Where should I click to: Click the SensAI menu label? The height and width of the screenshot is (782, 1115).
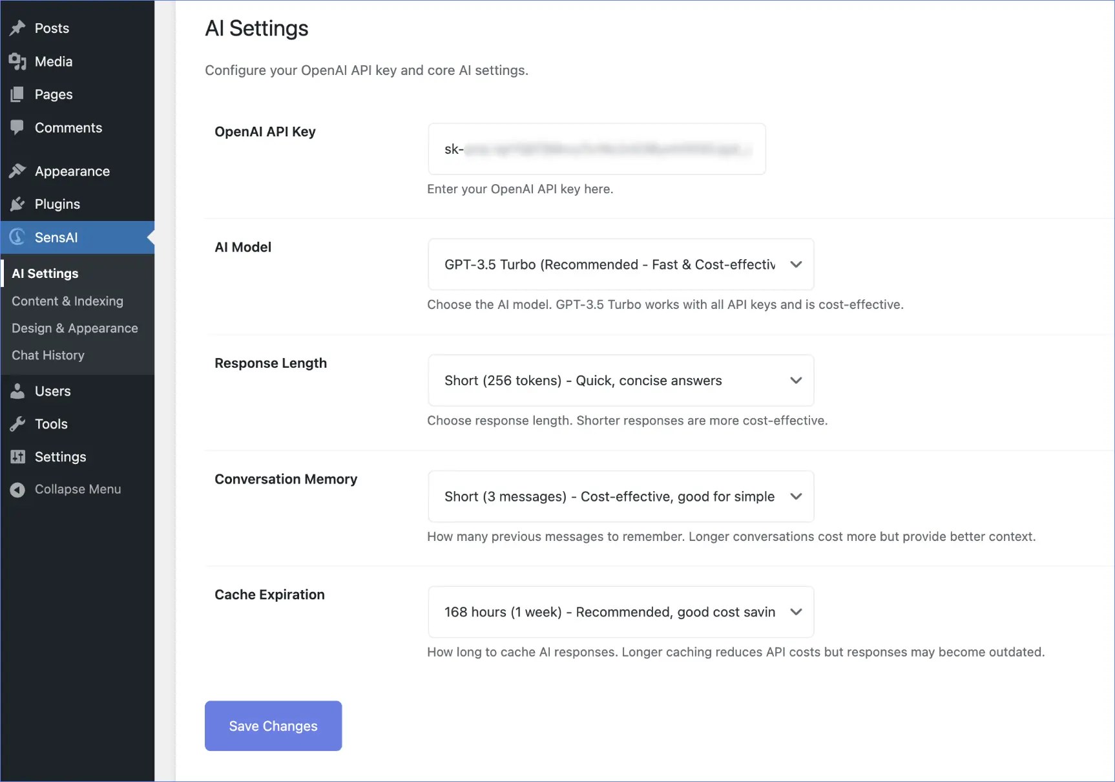[x=56, y=237]
